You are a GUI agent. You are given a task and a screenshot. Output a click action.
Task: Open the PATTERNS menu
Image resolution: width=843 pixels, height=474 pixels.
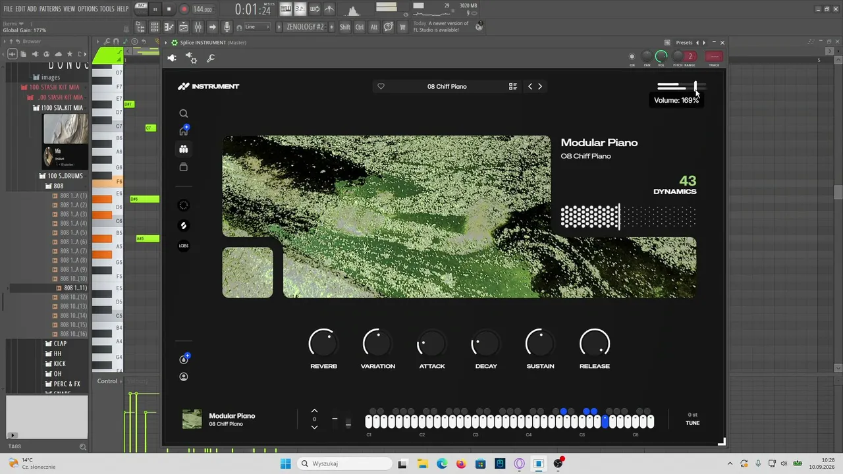click(50, 9)
